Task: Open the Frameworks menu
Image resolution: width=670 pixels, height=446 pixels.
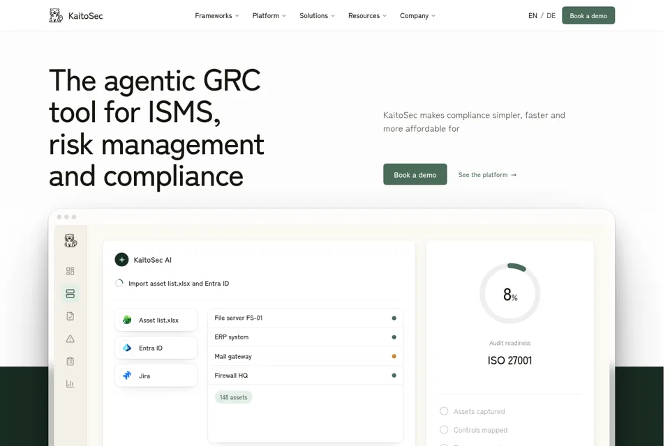Action: tap(216, 16)
